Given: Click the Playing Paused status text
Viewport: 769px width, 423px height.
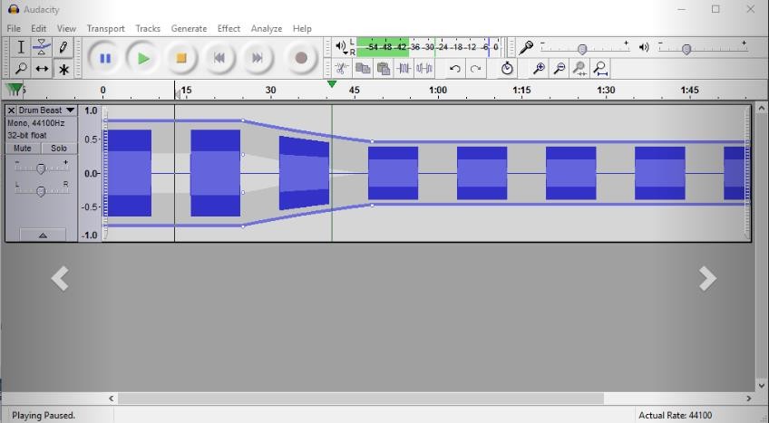Looking at the screenshot, I should point(44,415).
